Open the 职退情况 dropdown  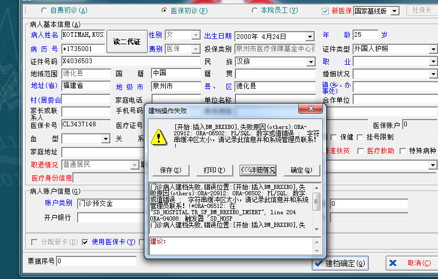pos(135,165)
